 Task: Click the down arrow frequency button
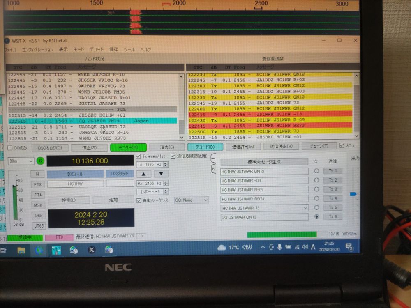coord(161,174)
